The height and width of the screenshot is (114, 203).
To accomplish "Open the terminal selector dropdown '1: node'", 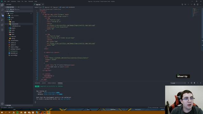I will click(x=178, y=83).
